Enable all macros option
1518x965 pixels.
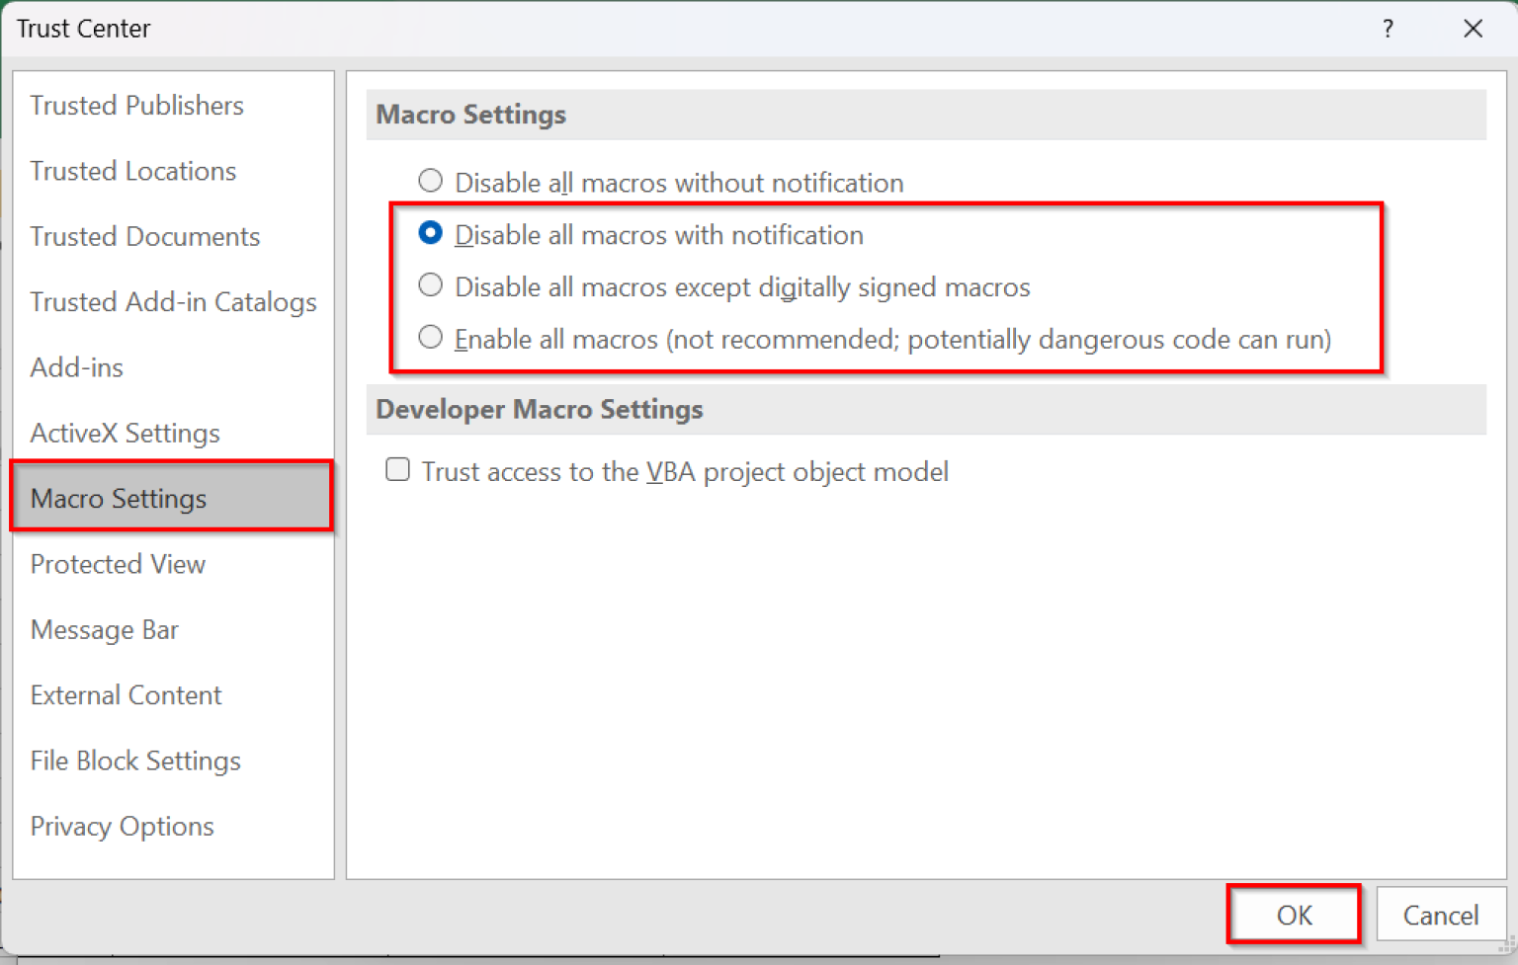[430, 337]
